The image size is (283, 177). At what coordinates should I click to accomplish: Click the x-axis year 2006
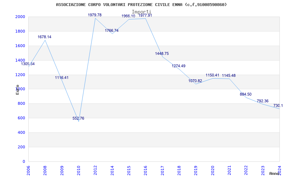[28, 171]
